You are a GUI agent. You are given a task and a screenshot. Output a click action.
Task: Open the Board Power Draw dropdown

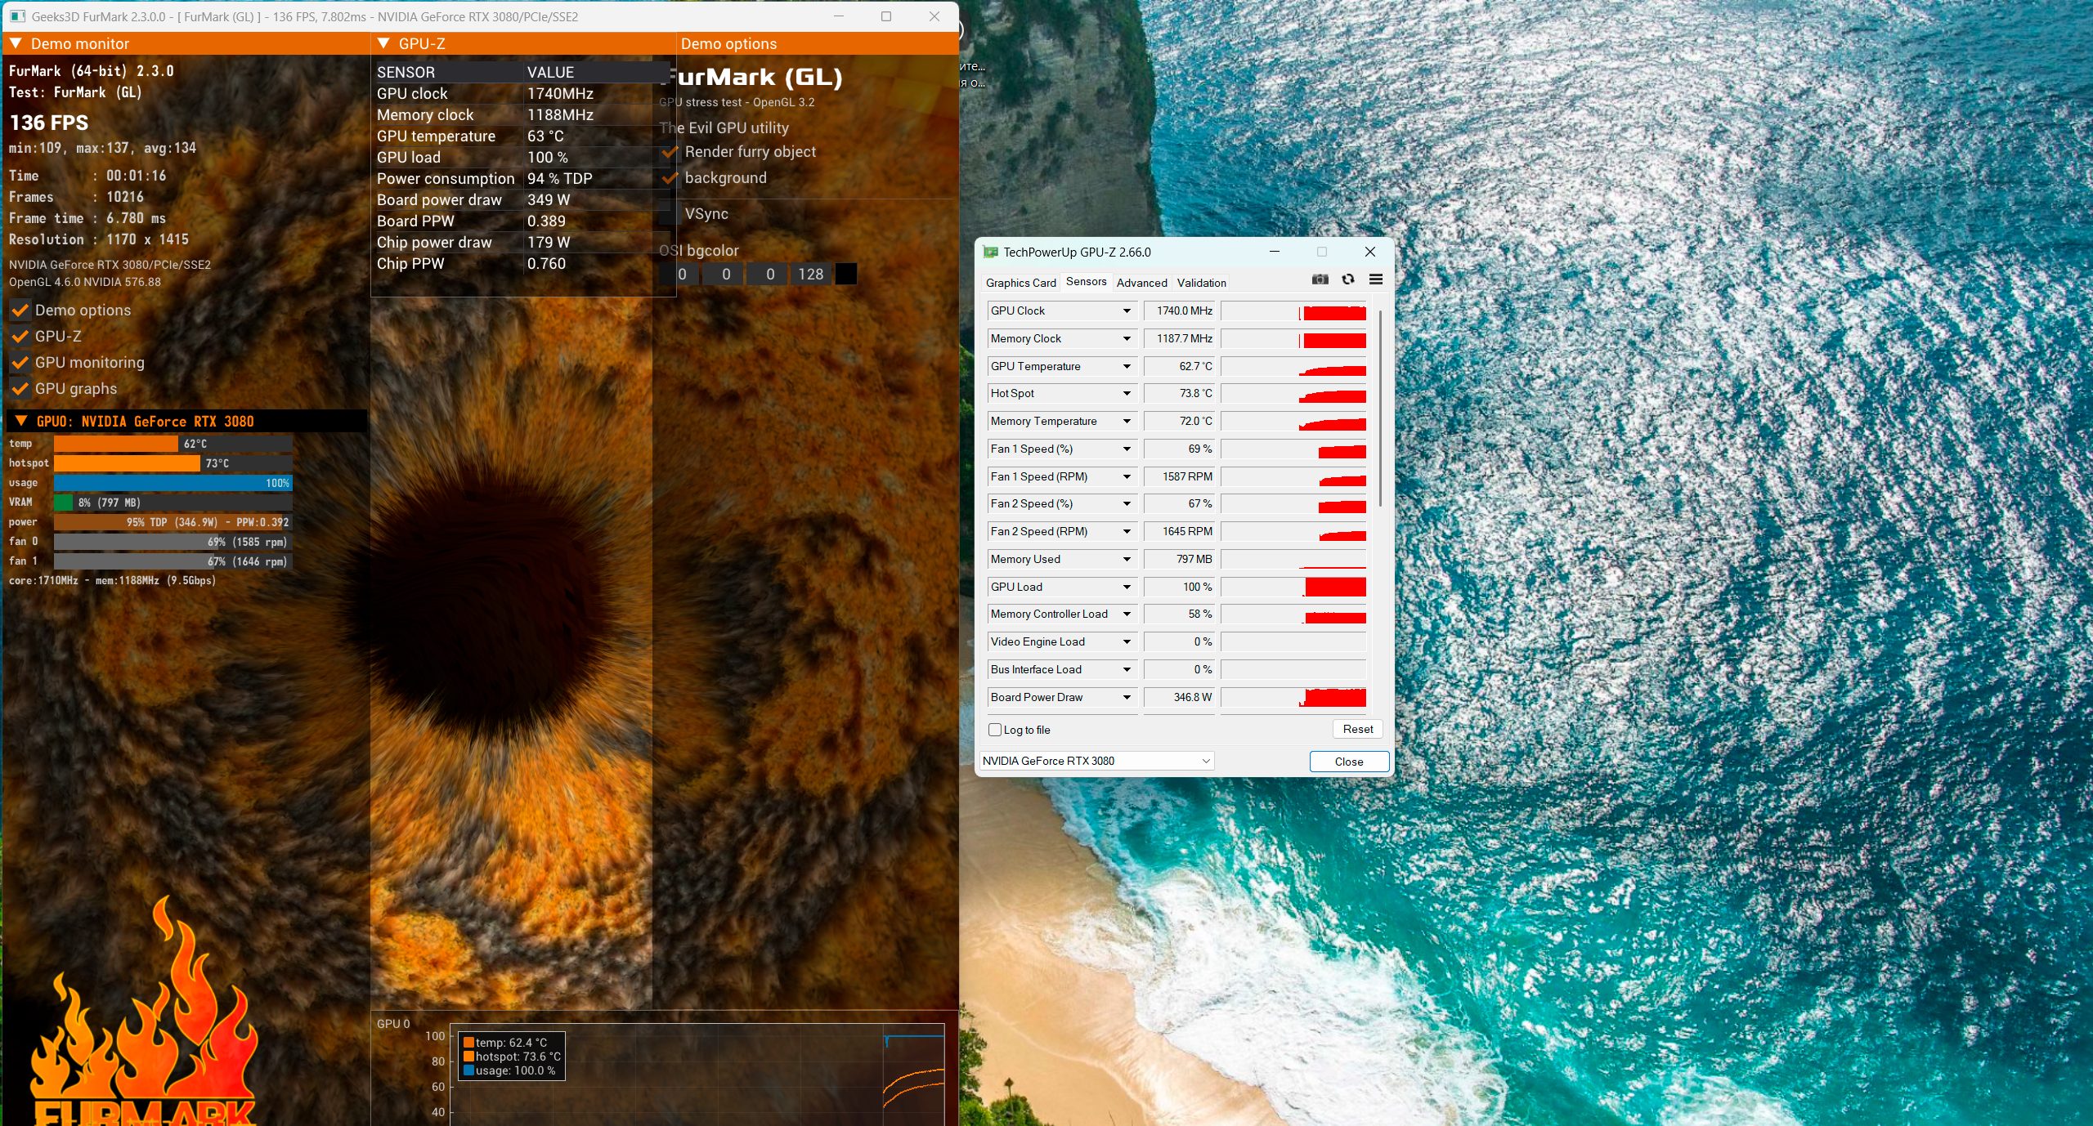(1127, 697)
